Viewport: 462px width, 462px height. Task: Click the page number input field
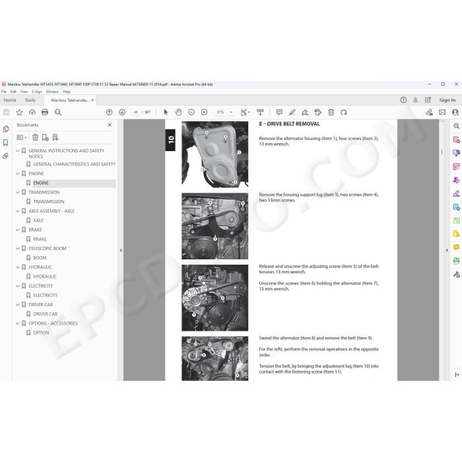pyautogui.click(x=135, y=112)
